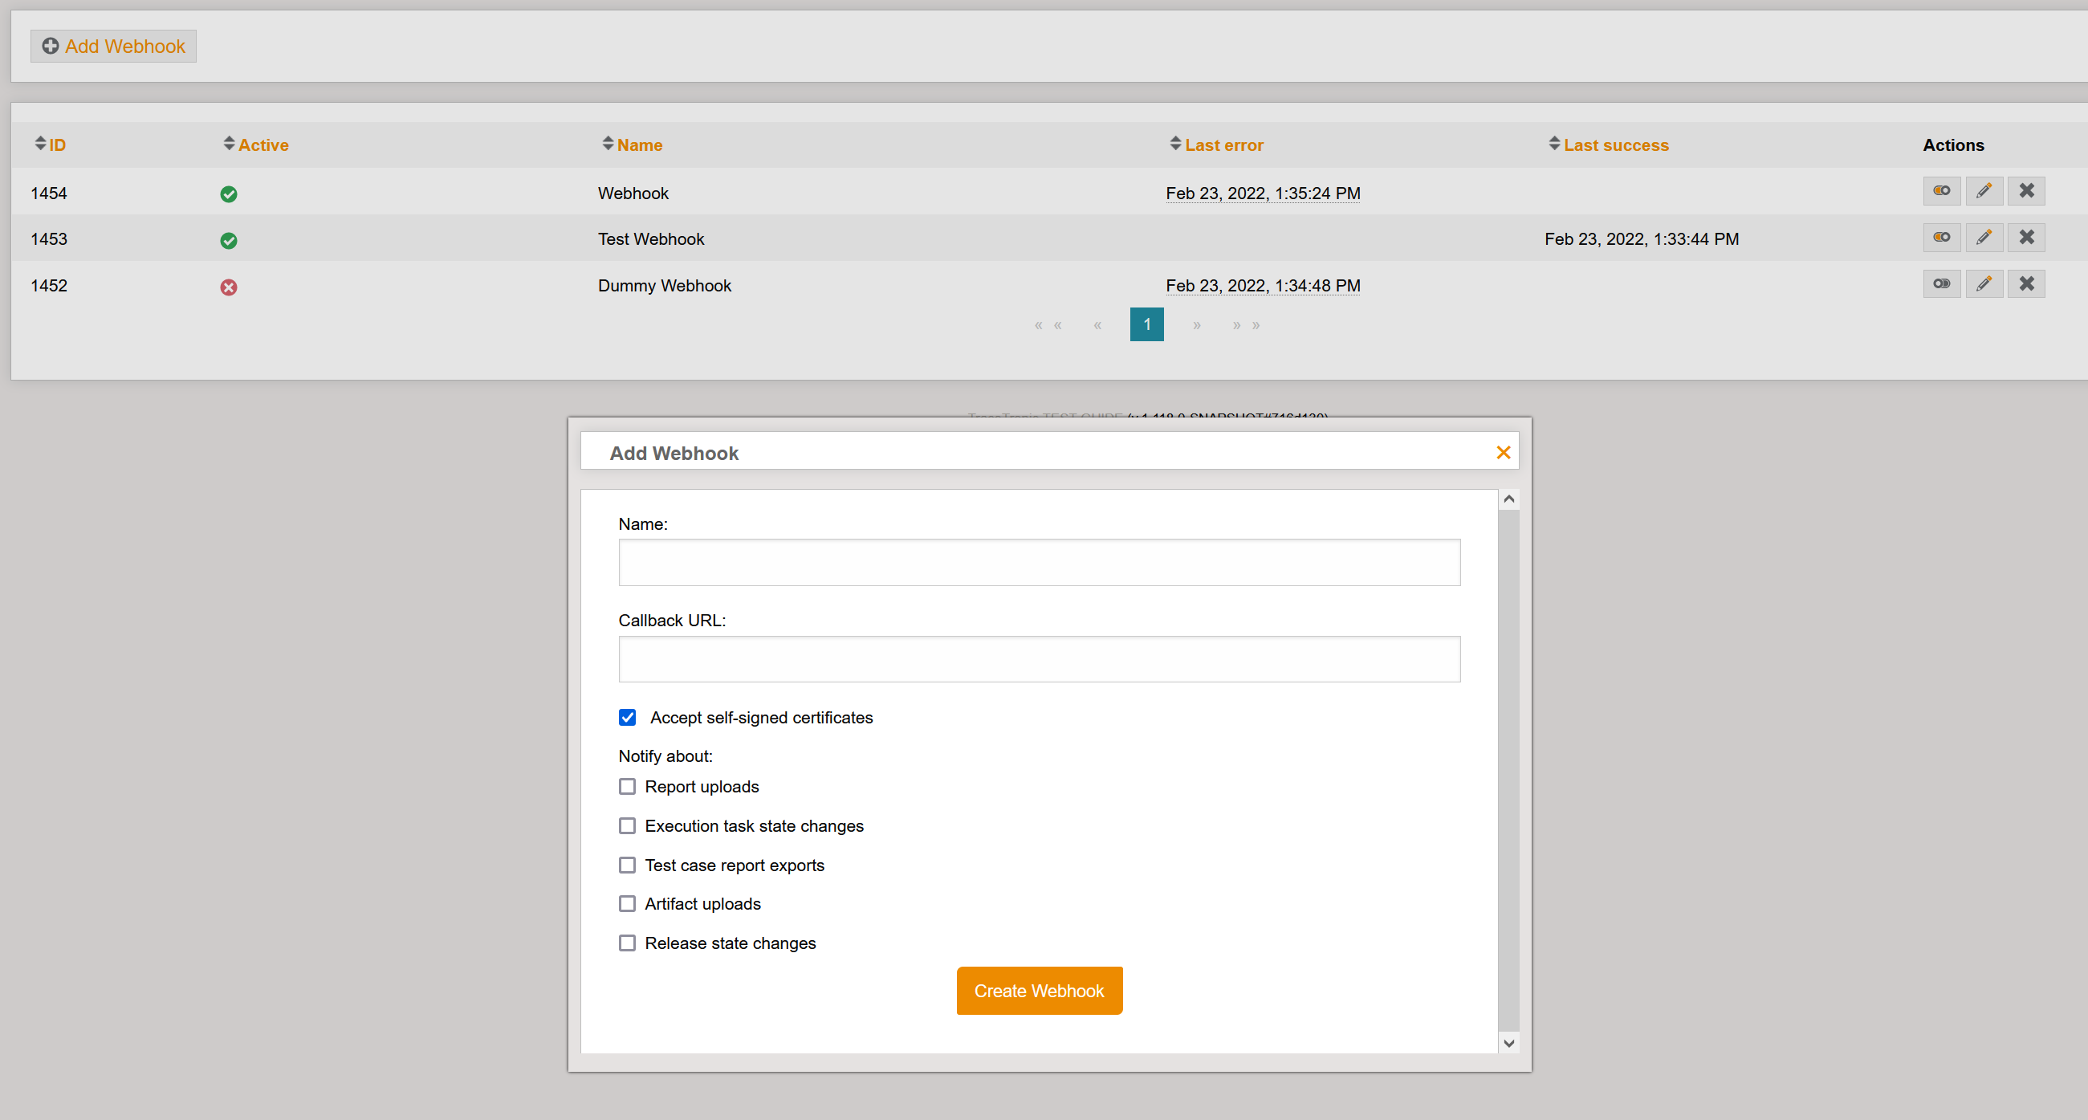
Task: Click the plus icon on Add Webhook
Action: (51, 47)
